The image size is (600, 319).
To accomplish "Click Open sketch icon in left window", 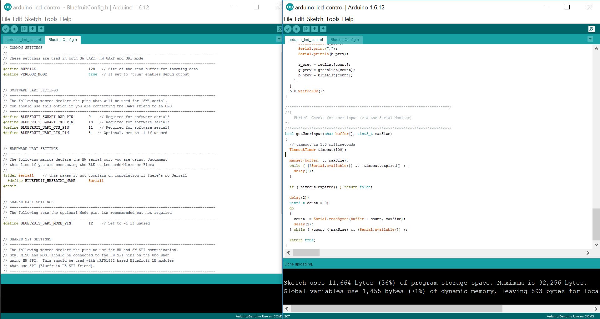I will [33, 29].
